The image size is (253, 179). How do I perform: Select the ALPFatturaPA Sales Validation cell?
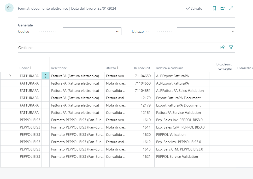point(180,91)
